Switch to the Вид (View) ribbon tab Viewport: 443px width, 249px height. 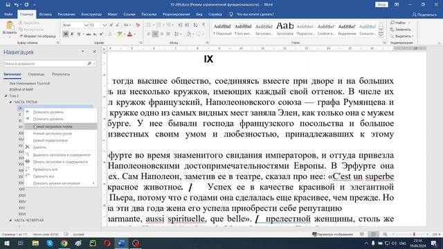pyautogui.click(x=199, y=14)
